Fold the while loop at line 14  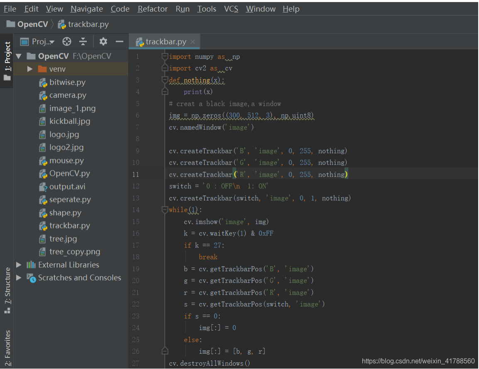click(165, 210)
